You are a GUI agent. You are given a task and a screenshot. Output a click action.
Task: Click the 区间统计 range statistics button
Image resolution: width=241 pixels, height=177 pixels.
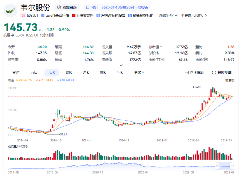tap(194, 73)
